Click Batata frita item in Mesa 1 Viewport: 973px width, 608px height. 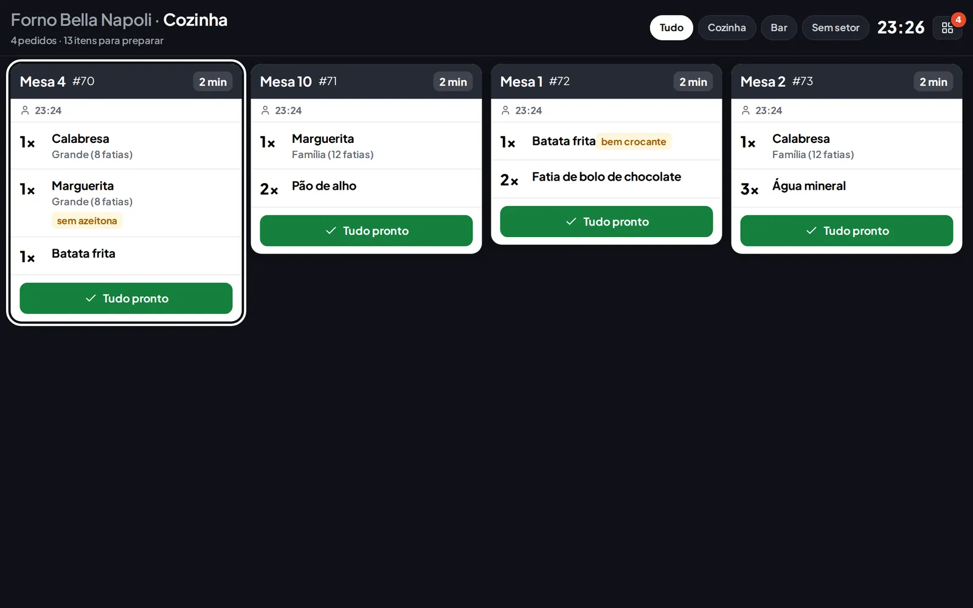coord(606,142)
